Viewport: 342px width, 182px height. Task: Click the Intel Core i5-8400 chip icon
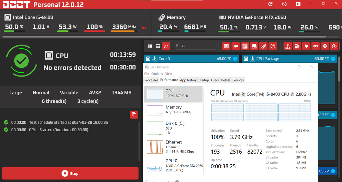(x=8, y=17)
